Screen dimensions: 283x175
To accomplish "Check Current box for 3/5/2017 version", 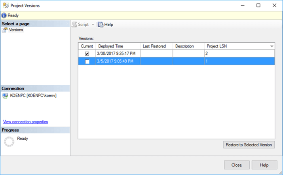I will 87,61.
